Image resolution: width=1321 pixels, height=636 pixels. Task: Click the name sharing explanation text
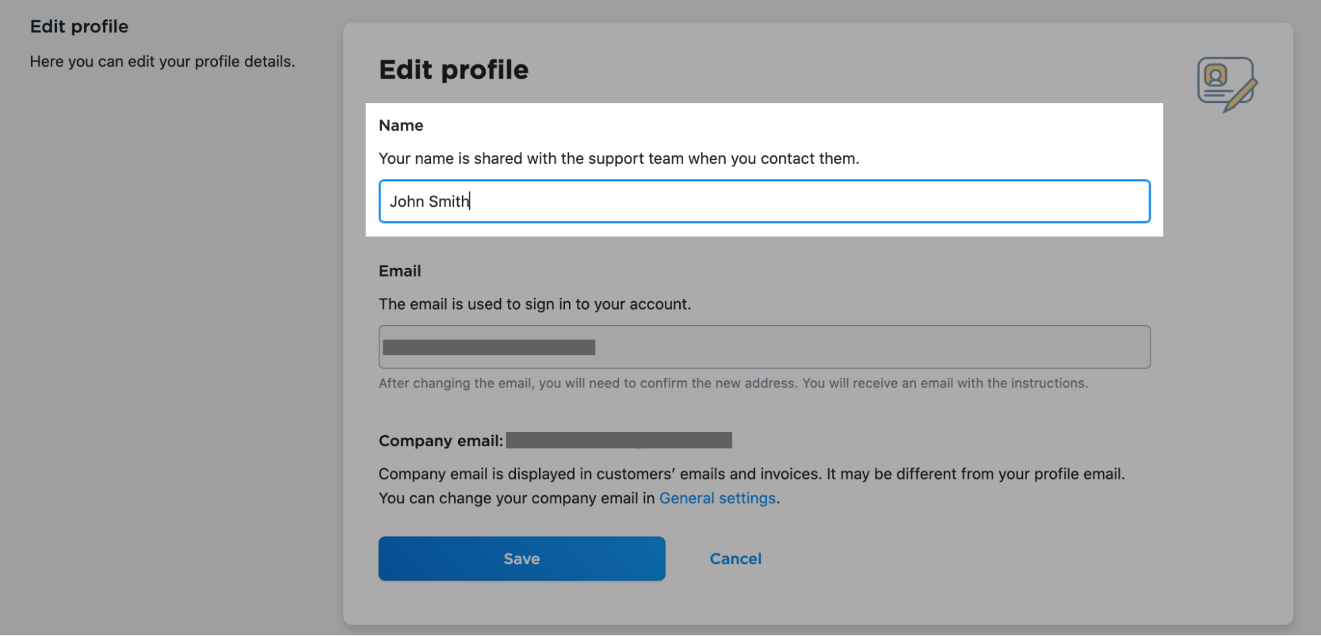click(618, 158)
